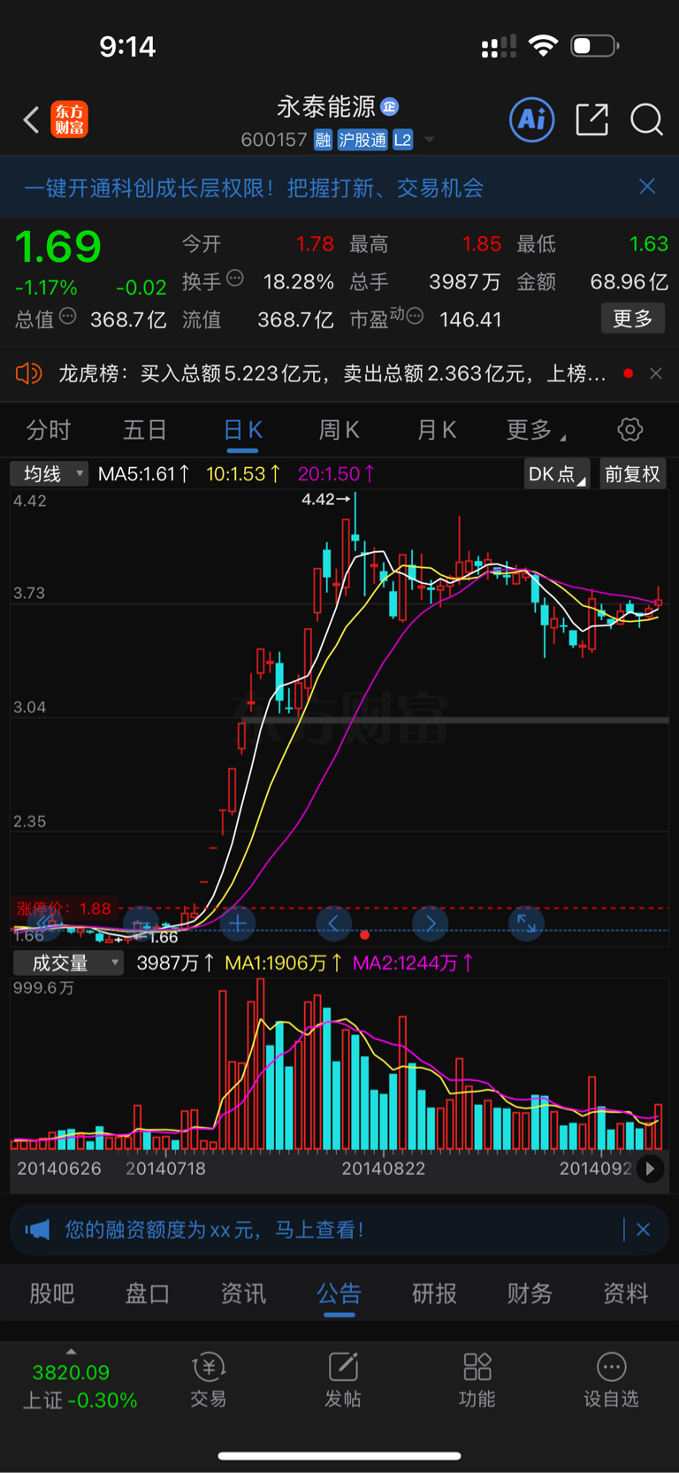
Task: Tap the fullscreen expand chart icon
Action: [x=526, y=924]
